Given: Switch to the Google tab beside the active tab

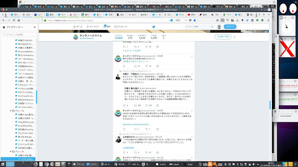Looking at the screenshot, I should click(x=168, y=14).
